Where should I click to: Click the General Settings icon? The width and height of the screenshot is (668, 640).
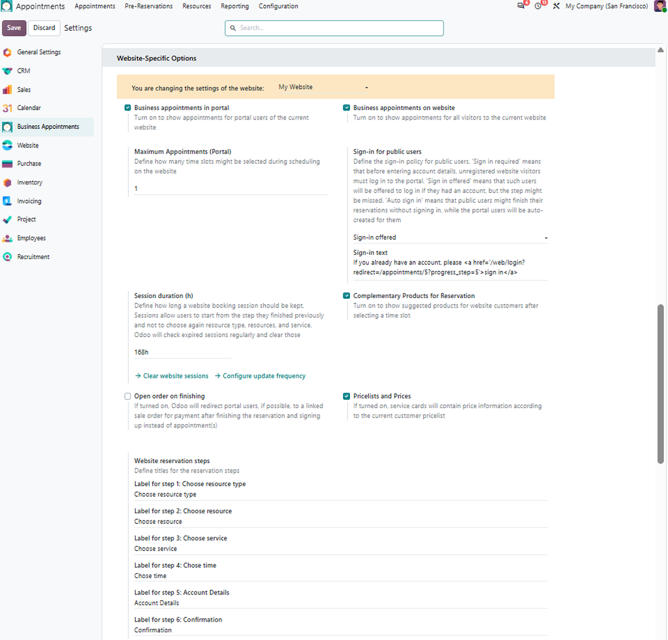tap(7, 52)
